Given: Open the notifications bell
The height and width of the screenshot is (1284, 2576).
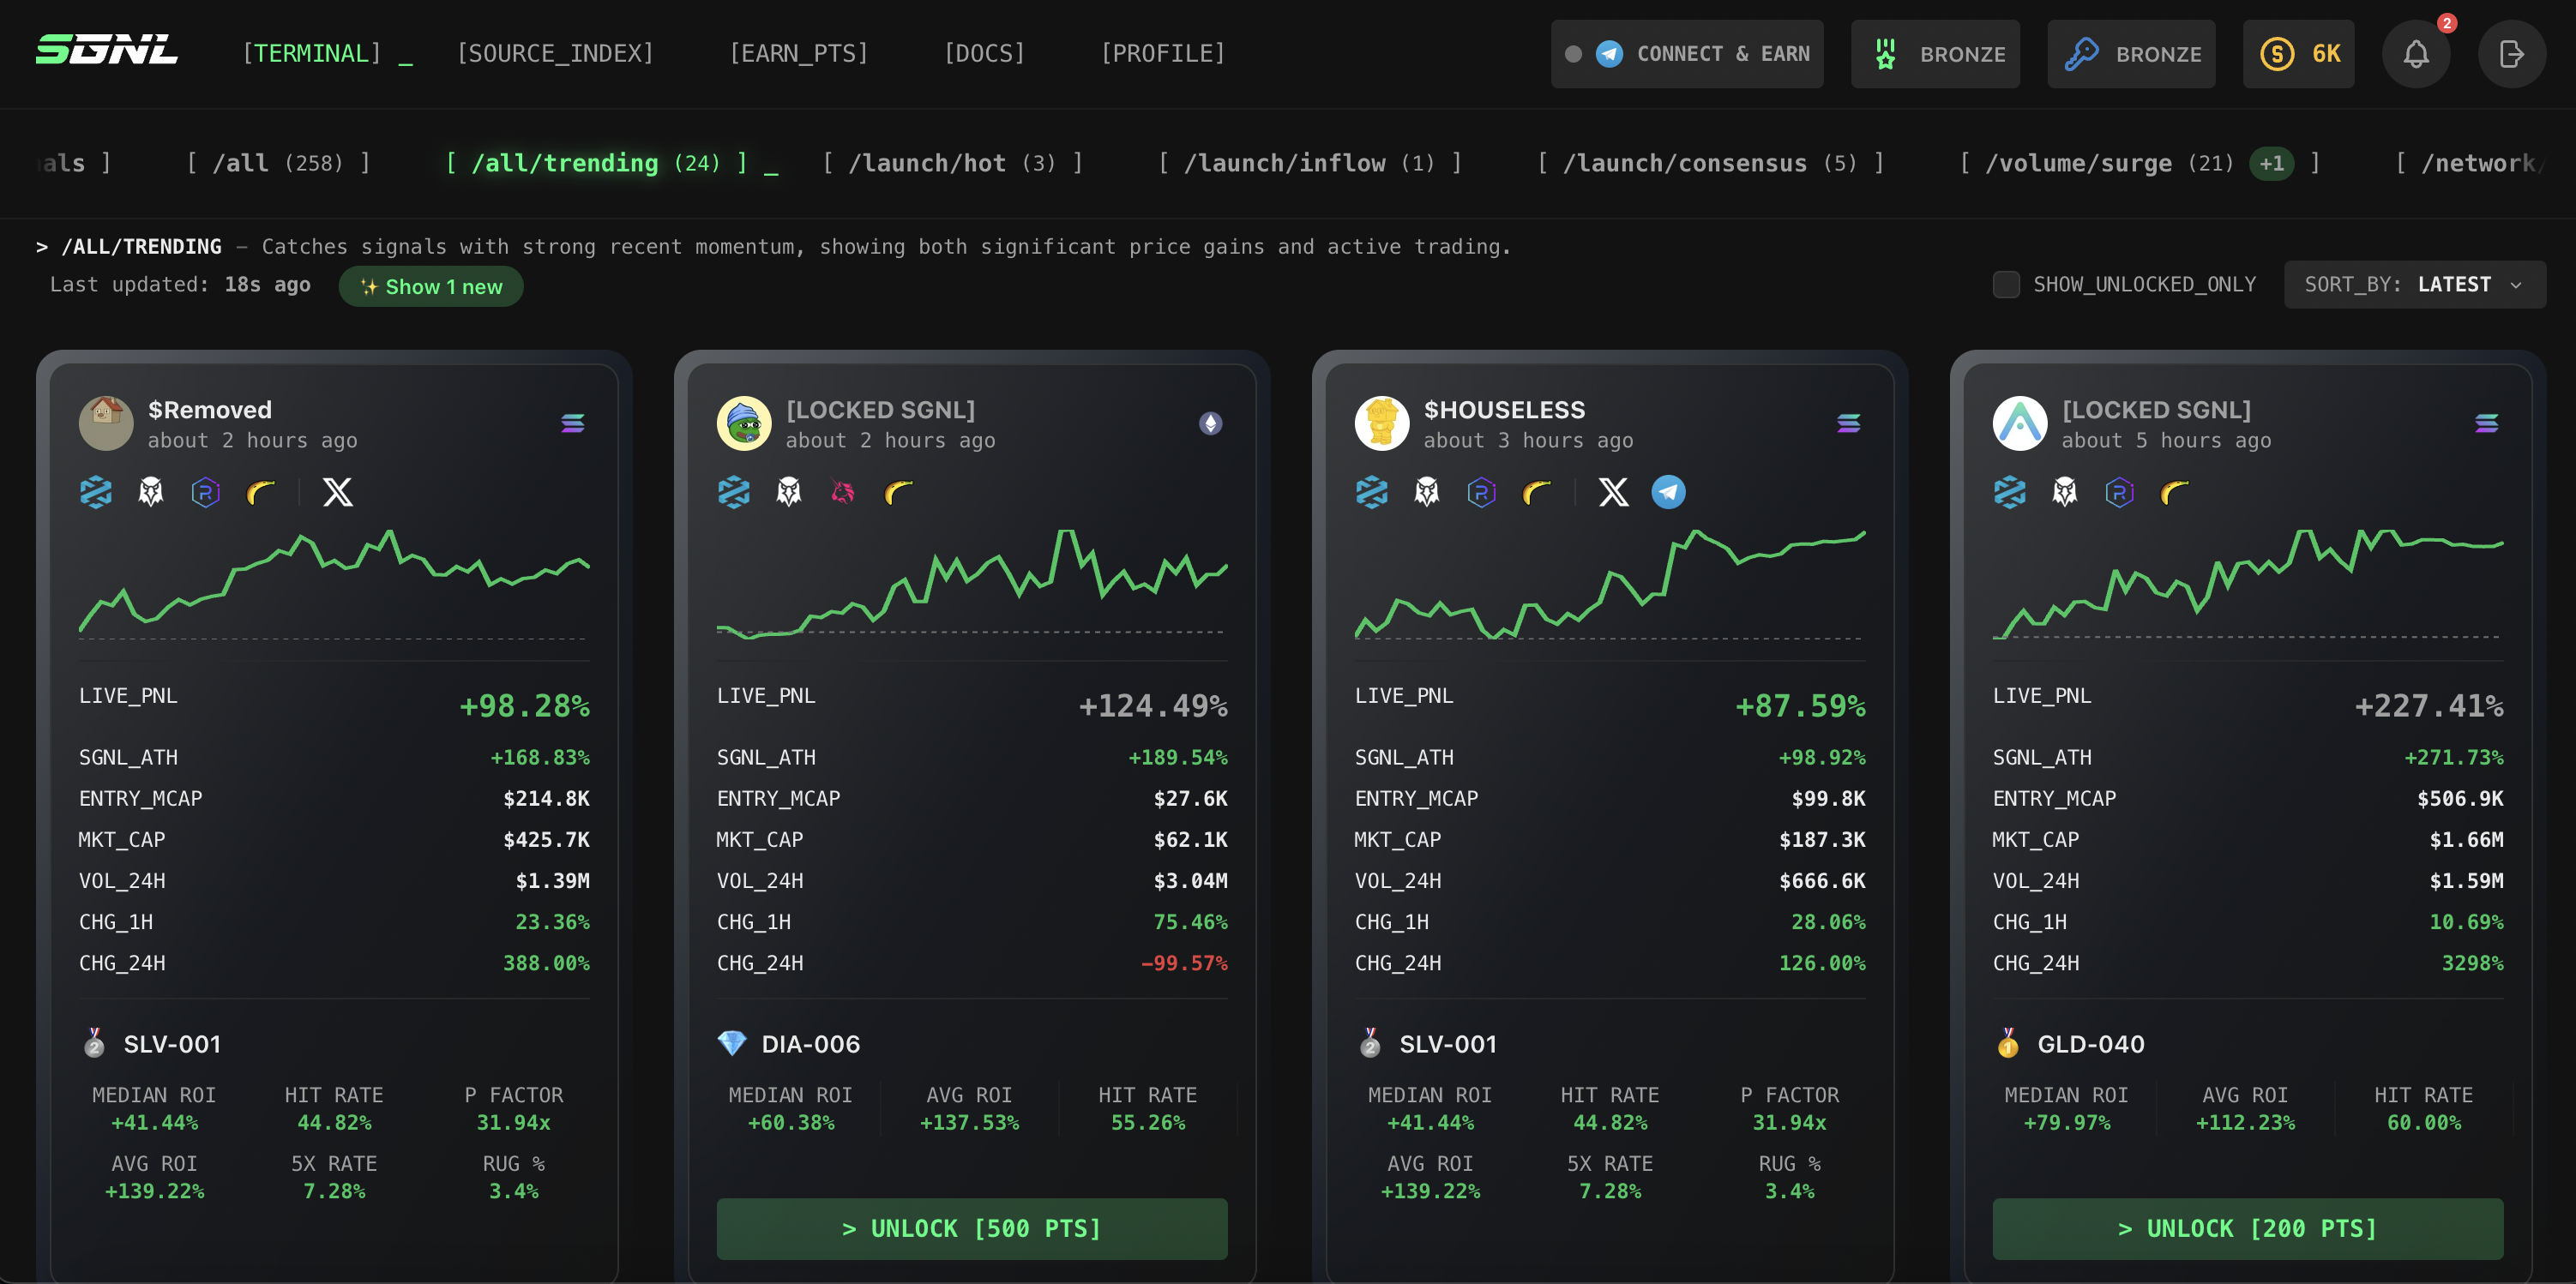Looking at the screenshot, I should 2415,54.
